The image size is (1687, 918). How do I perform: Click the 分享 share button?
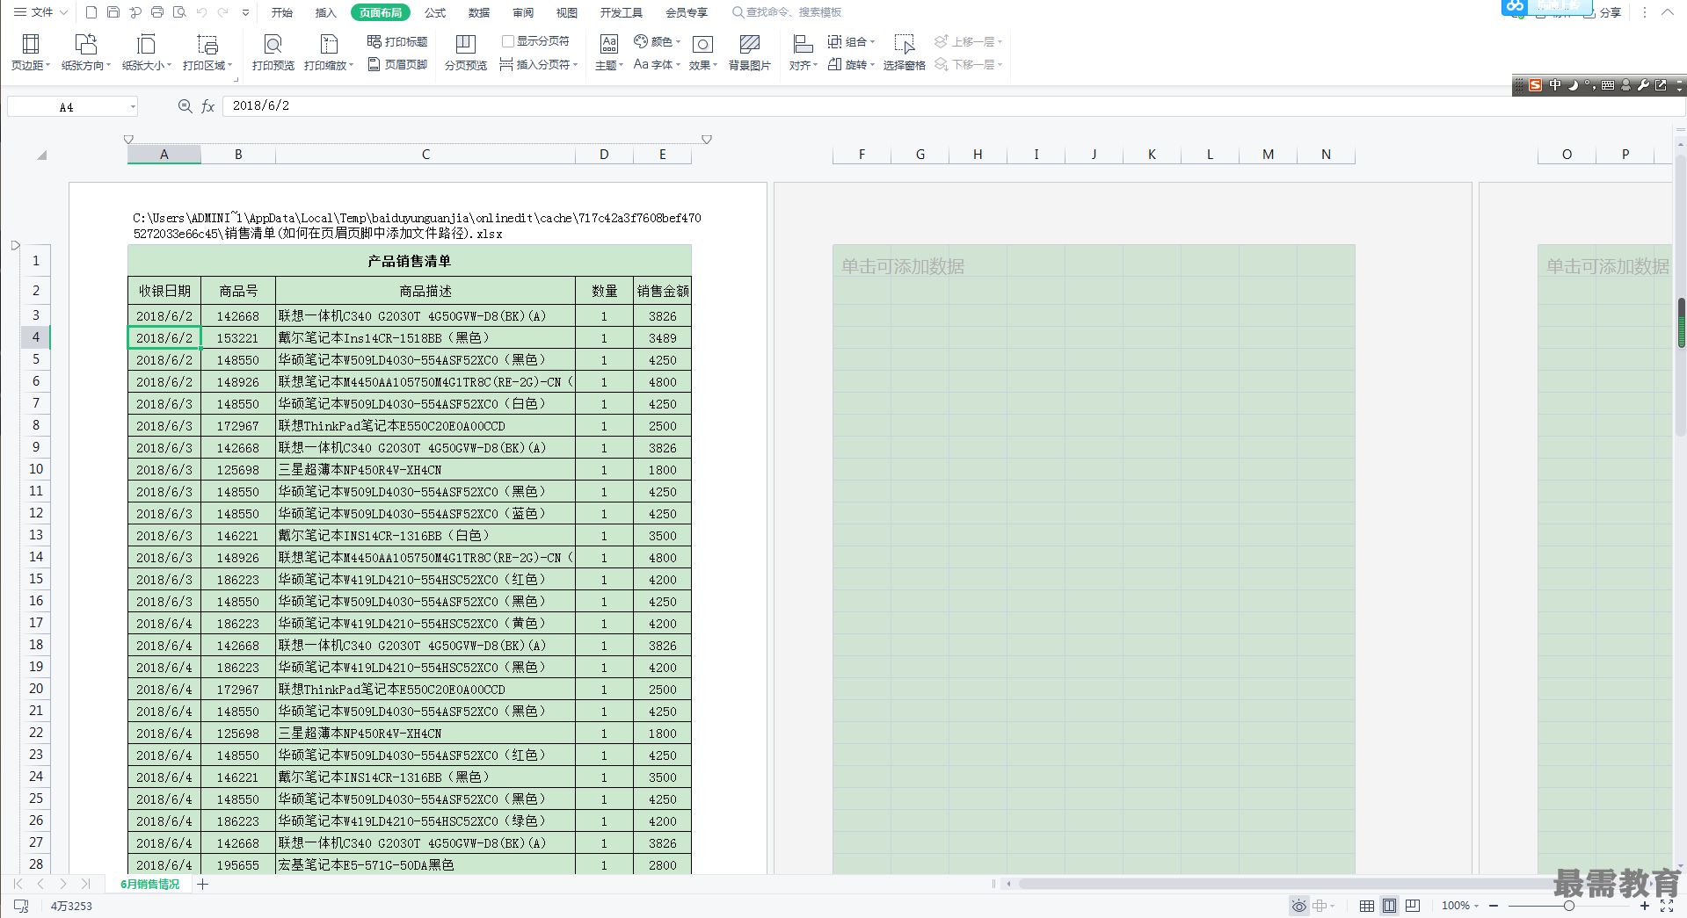coord(1603,12)
